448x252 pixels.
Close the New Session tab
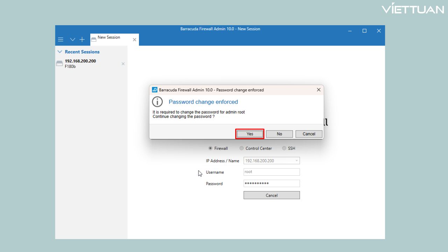pyautogui.click(x=134, y=40)
